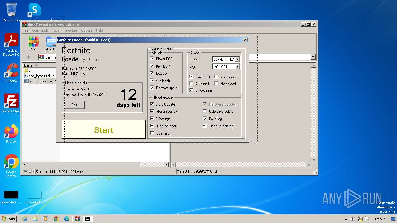Click the Chrome taskbar icon
The width and height of the screenshot is (397, 223).
pos(56,219)
